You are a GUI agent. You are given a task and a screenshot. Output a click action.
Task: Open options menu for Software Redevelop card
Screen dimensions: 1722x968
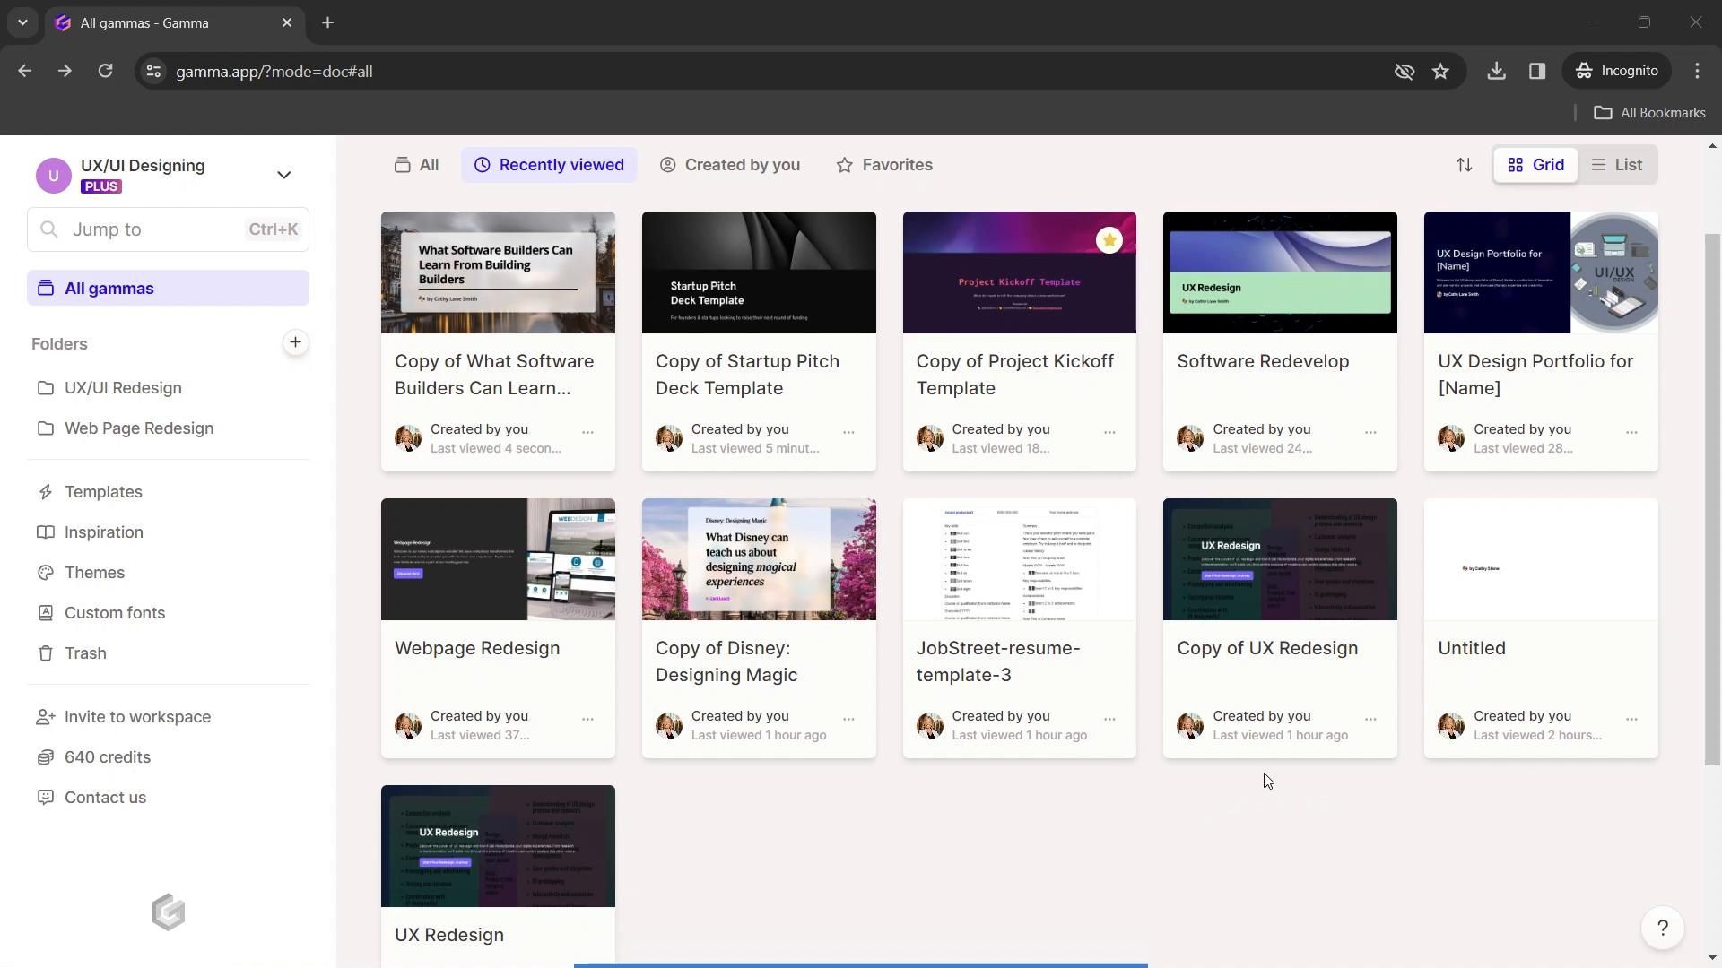pos(1370,432)
